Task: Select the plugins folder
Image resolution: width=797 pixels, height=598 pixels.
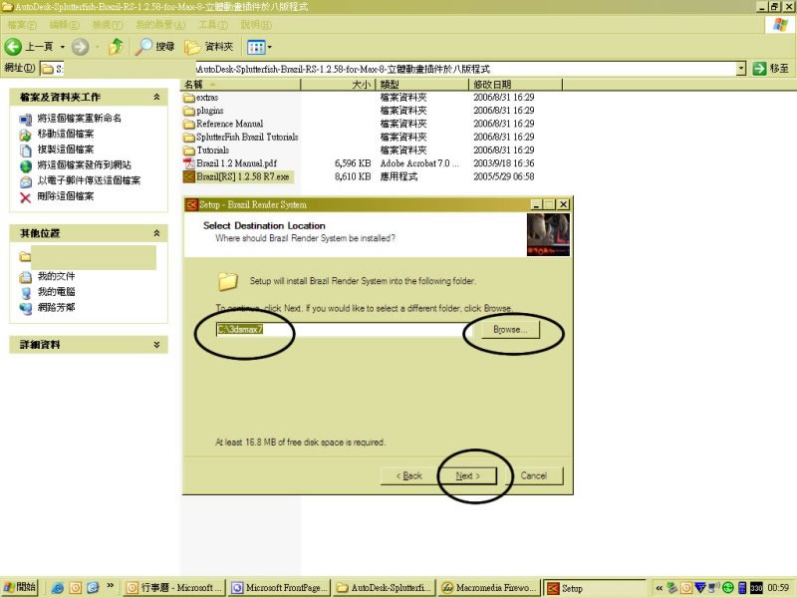Action: tap(204, 111)
